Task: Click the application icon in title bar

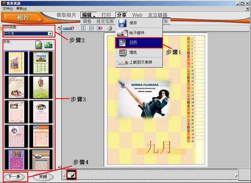Action: click(x=4, y=3)
